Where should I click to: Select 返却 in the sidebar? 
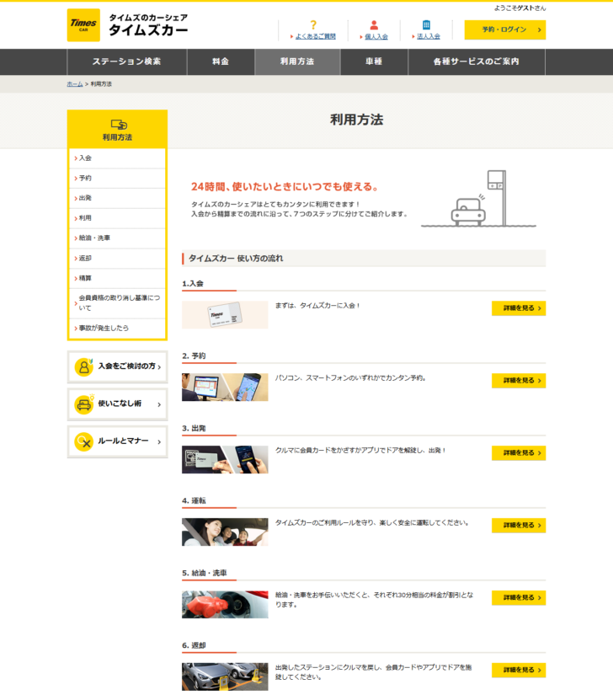pyautogui.click(x=117, y=259)
